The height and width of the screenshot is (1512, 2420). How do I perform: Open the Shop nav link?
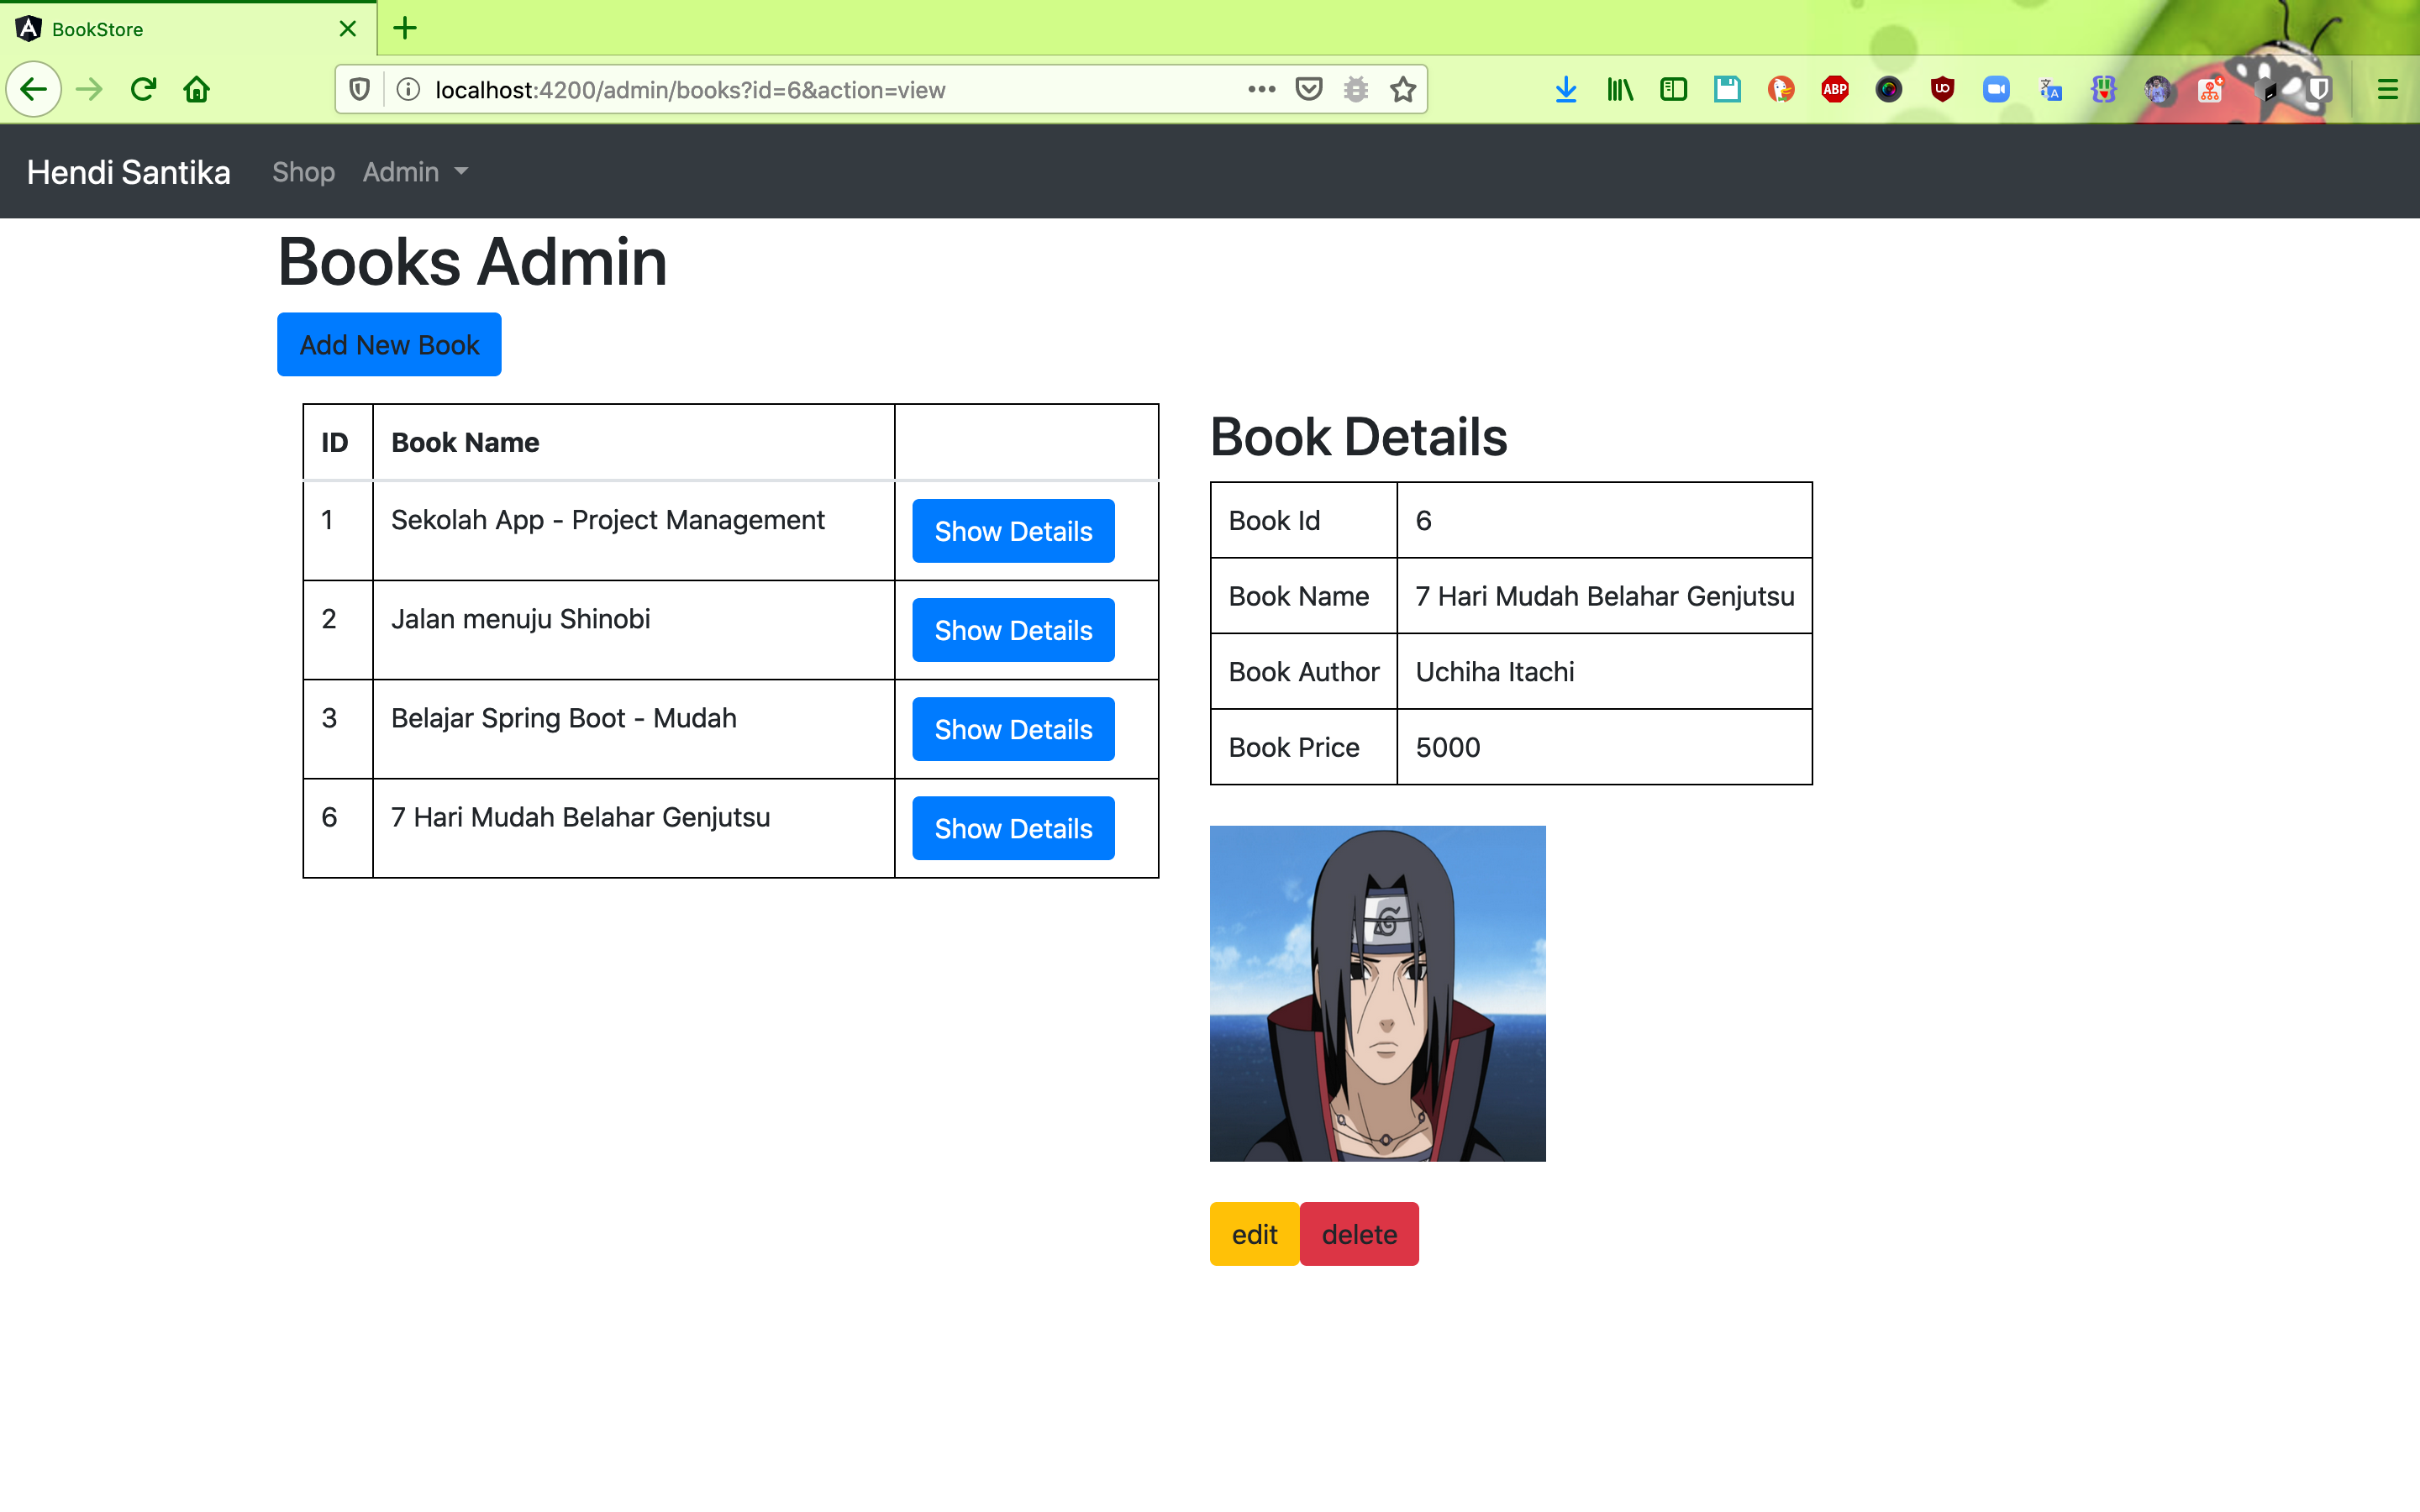click(x=303, y=172)
